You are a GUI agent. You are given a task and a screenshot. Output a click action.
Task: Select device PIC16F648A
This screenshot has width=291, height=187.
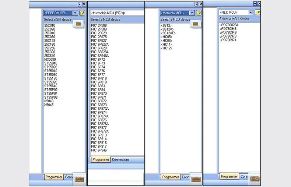(100, 56)
